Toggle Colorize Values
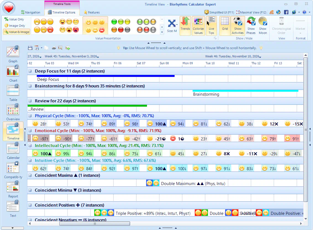This screenshot has height=230, width=313. click(x=198, y=26)
